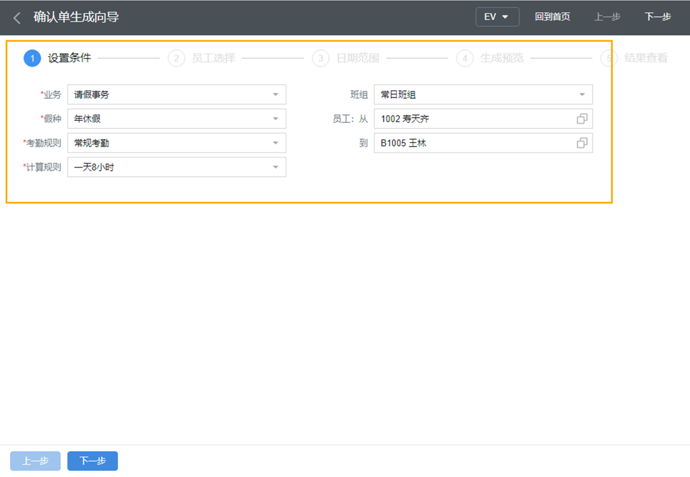Screen dimensions: 690x477
Task: Click the bottom 上一步 button
Action: click(35, 461)
